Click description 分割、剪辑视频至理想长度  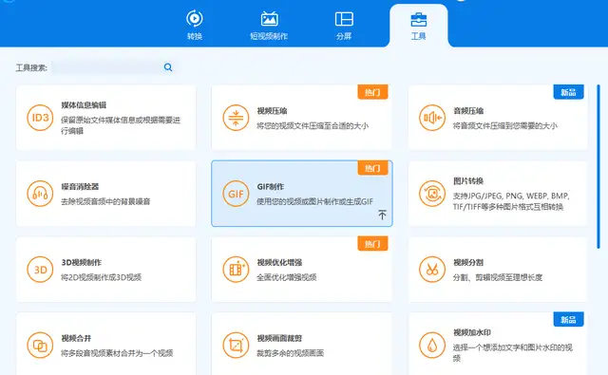(498, 277)
